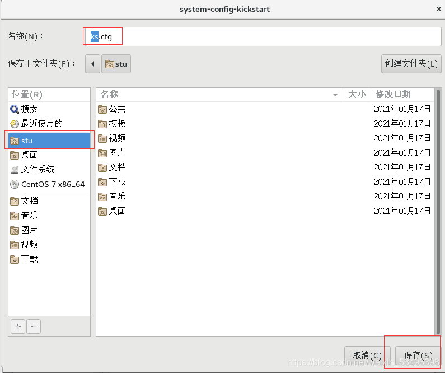Click the 模板 folder icon in file list

(102, 124)
